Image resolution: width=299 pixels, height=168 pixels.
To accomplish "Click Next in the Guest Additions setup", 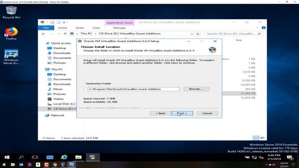I will [x=182, y=113].
